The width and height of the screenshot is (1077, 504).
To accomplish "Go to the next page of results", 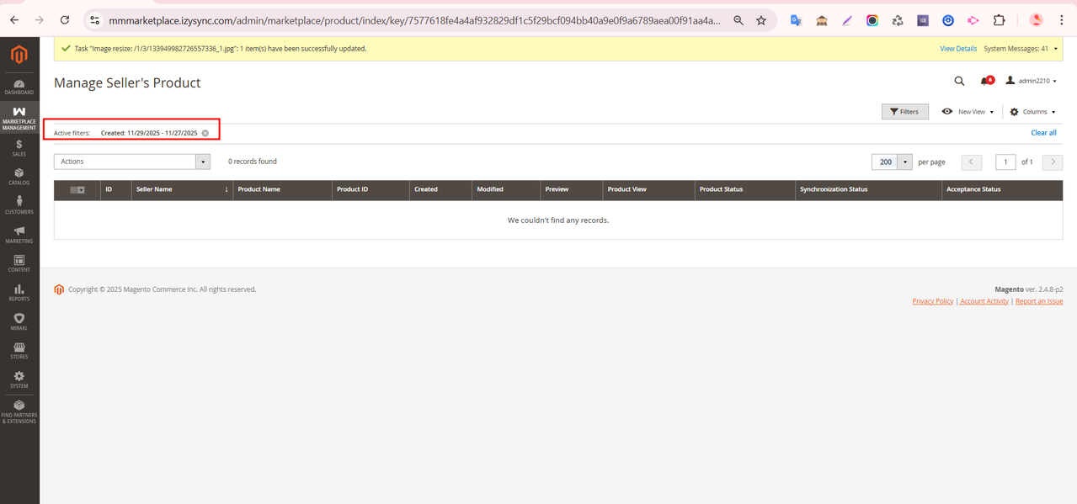I will [x=1053, y=162].
